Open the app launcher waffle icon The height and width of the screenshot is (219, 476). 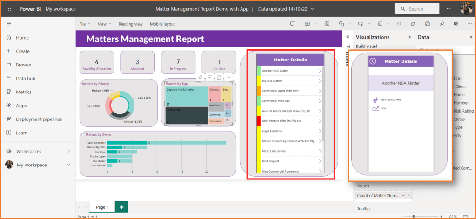9,9
